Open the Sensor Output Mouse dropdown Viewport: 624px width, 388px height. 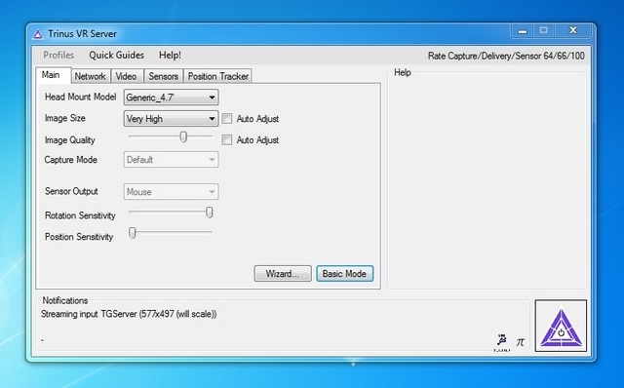click(172, 192)
